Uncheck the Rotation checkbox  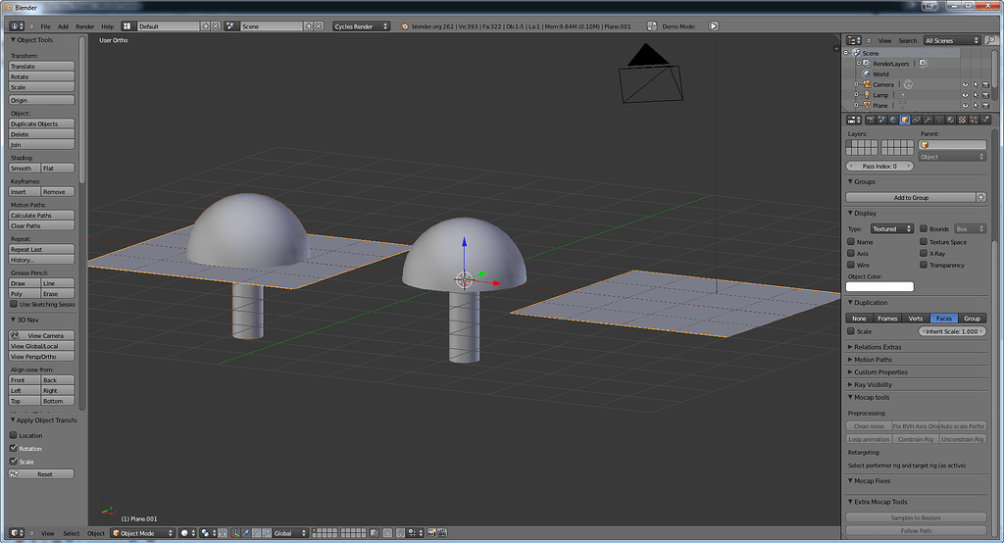(13, 448)
